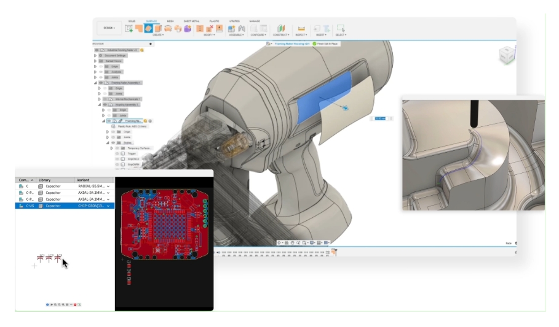Switch to the MESH tab

[x=170, y=21]
